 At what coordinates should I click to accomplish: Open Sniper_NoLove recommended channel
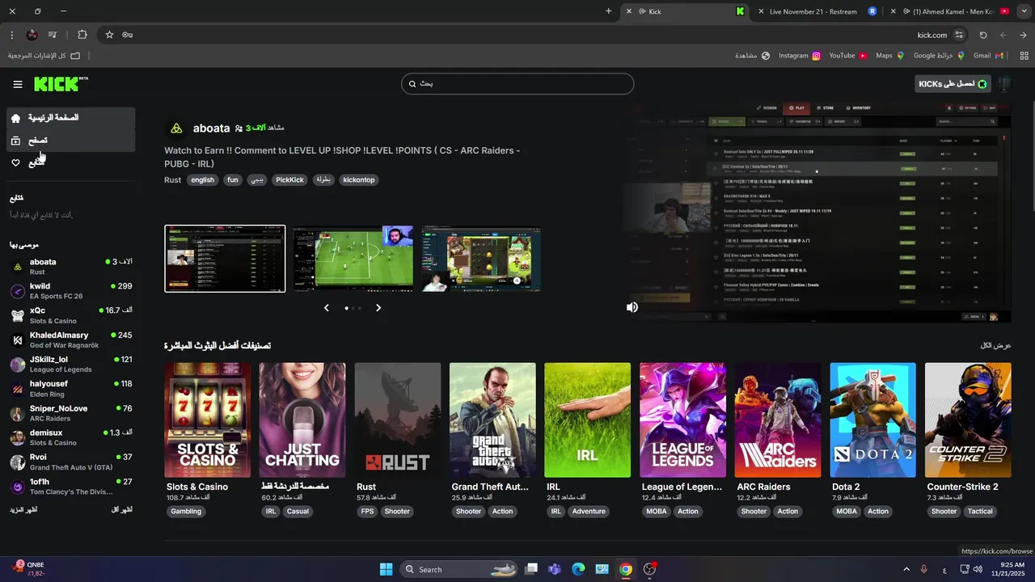coord(70,413)
